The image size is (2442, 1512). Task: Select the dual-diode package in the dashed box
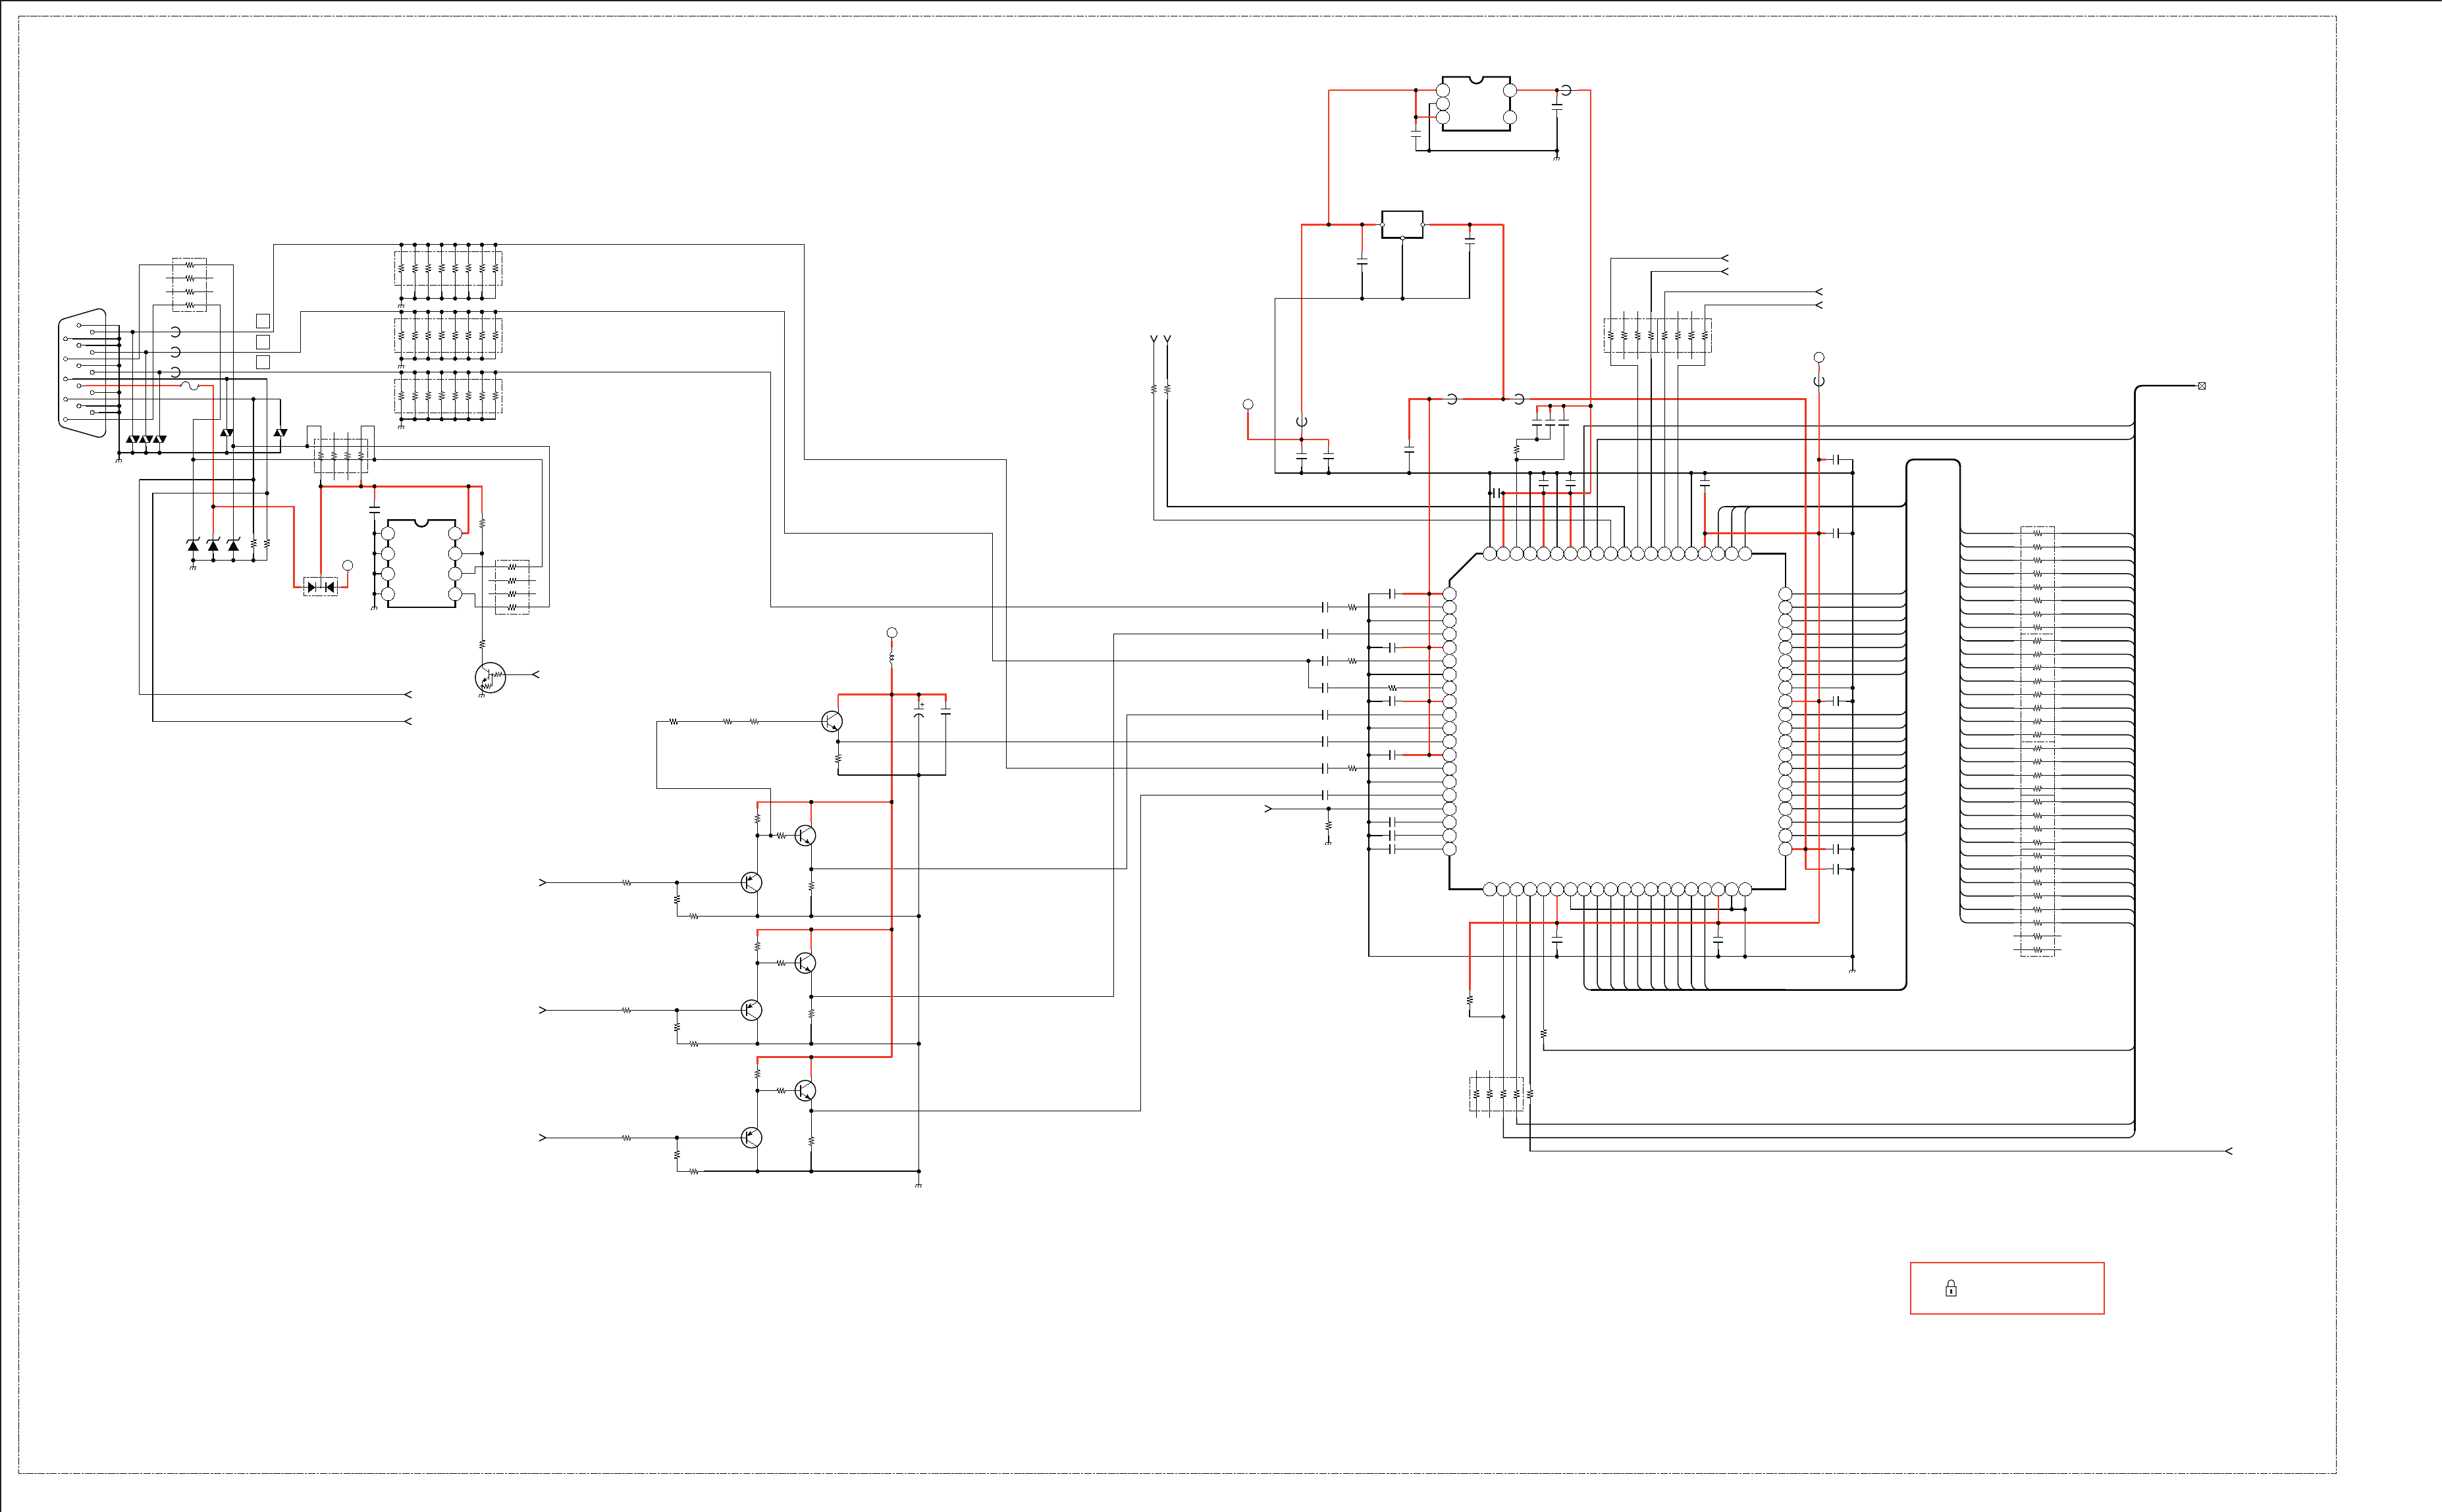[320, 587]
